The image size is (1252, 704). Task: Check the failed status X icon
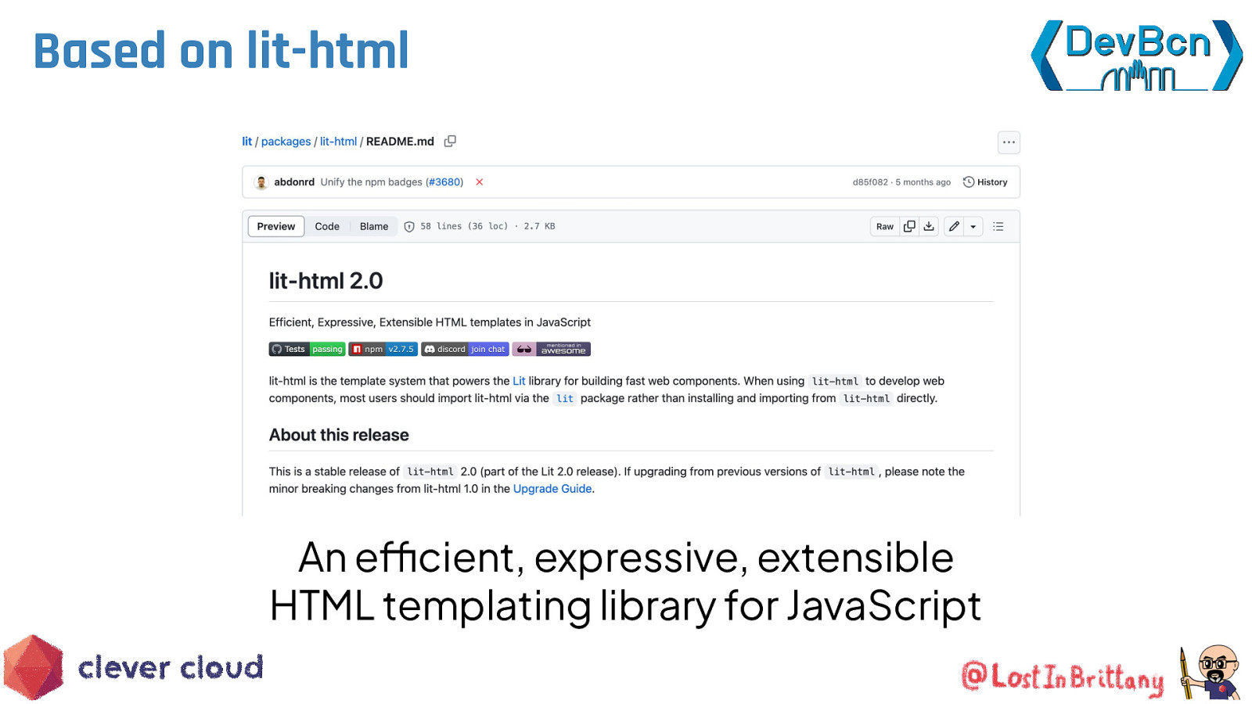[480, 182]
